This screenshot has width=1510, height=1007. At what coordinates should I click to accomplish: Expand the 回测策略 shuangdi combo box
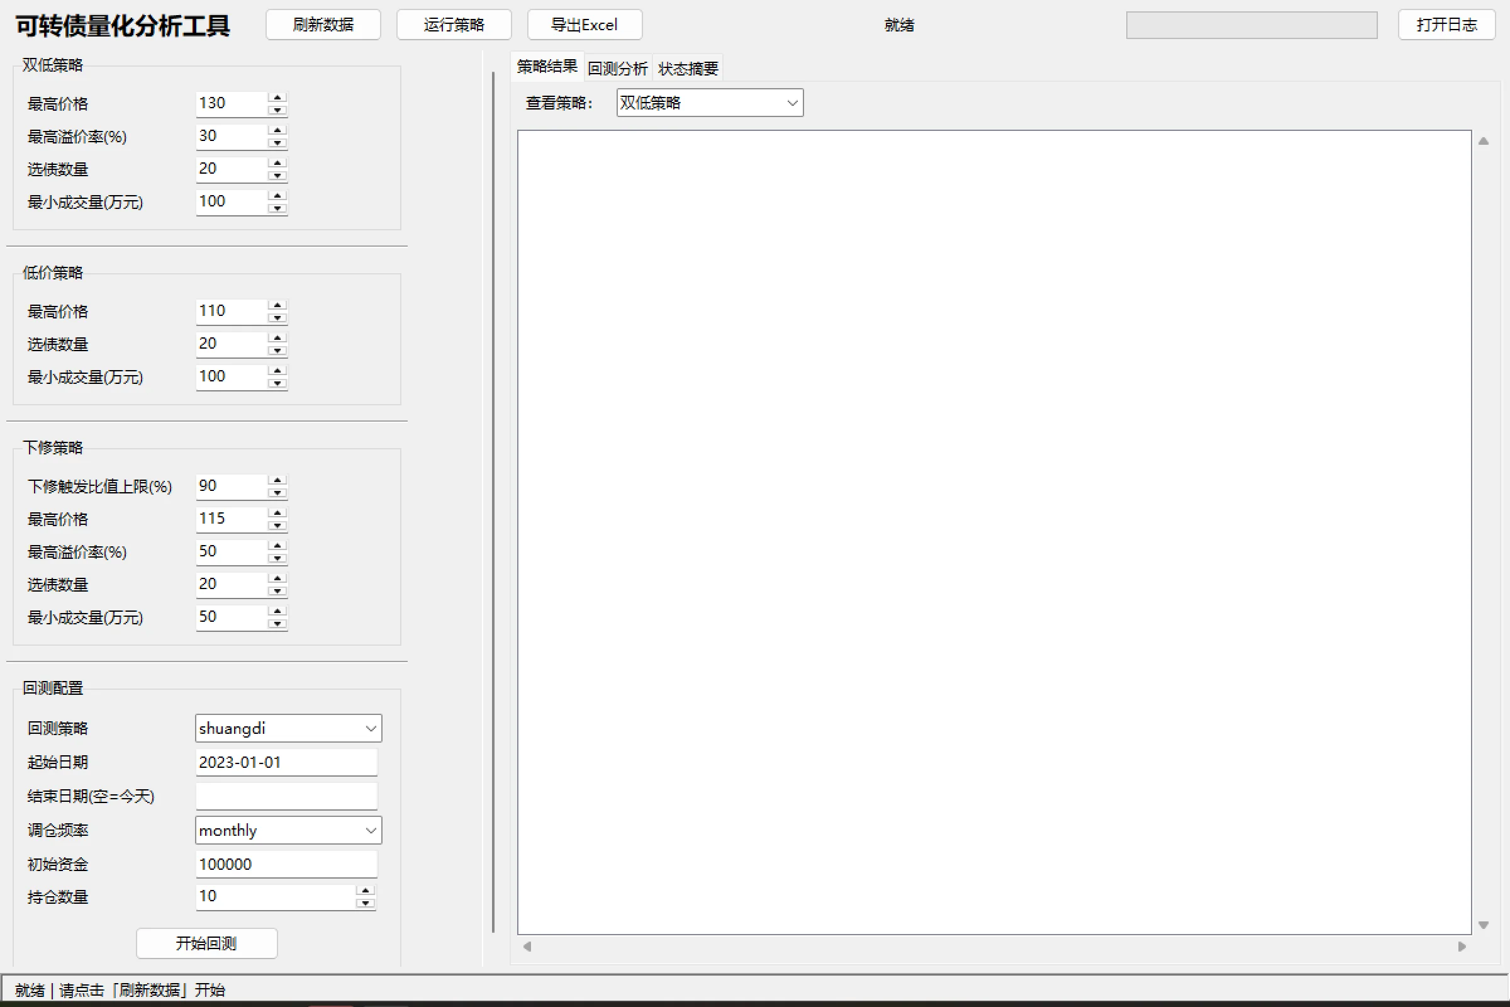(x=288, y=728)
